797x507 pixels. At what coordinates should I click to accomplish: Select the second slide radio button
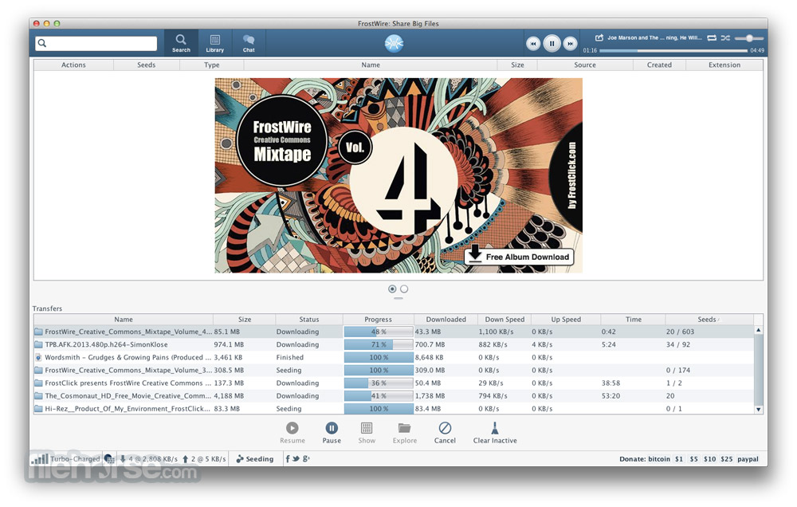[x=404, y=289]
